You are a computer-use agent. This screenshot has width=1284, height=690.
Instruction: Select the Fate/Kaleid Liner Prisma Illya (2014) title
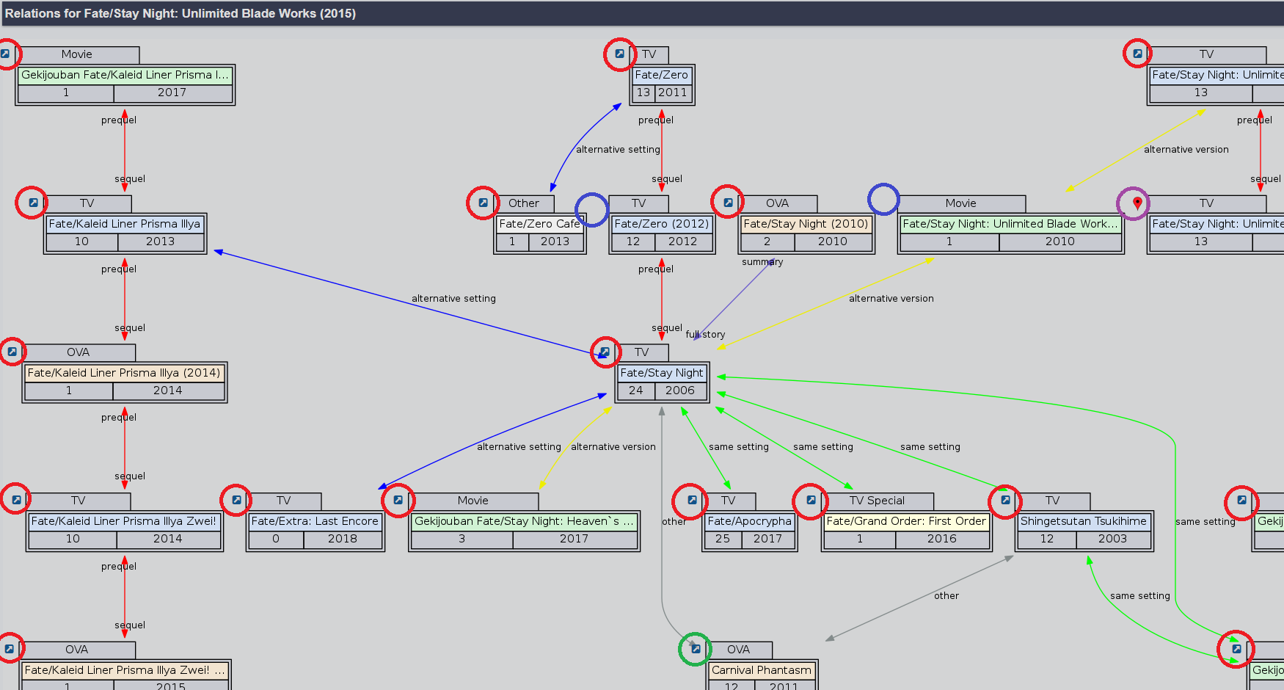click(x=124, y=373)
